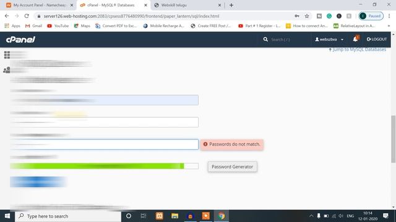The height and width of the screenshot is (222, 396).
Task: Show hidden system tray icons
Action: pos(311,216)
